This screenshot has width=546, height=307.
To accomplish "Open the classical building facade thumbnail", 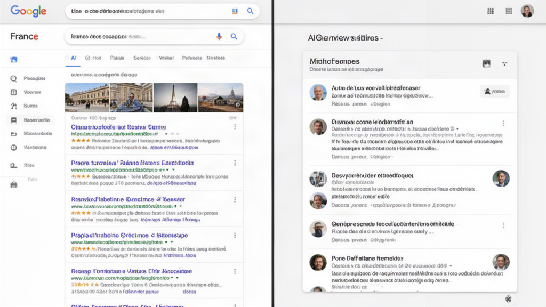I will 87,98.
